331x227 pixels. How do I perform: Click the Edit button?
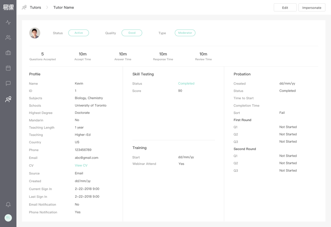click(285, 7)
